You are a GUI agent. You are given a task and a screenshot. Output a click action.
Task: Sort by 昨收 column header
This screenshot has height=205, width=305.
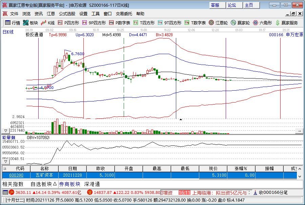pos(101,168)
